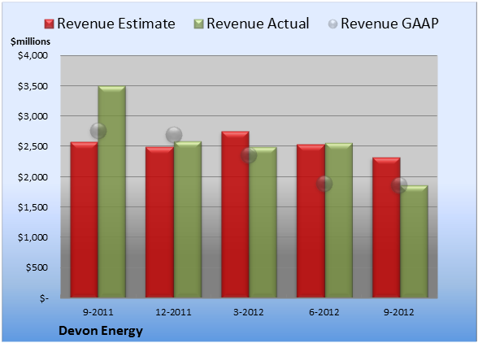The image size is (478, 343).
Task: Select the Revenue Actual legend label
Action: [x=258, y=24]
